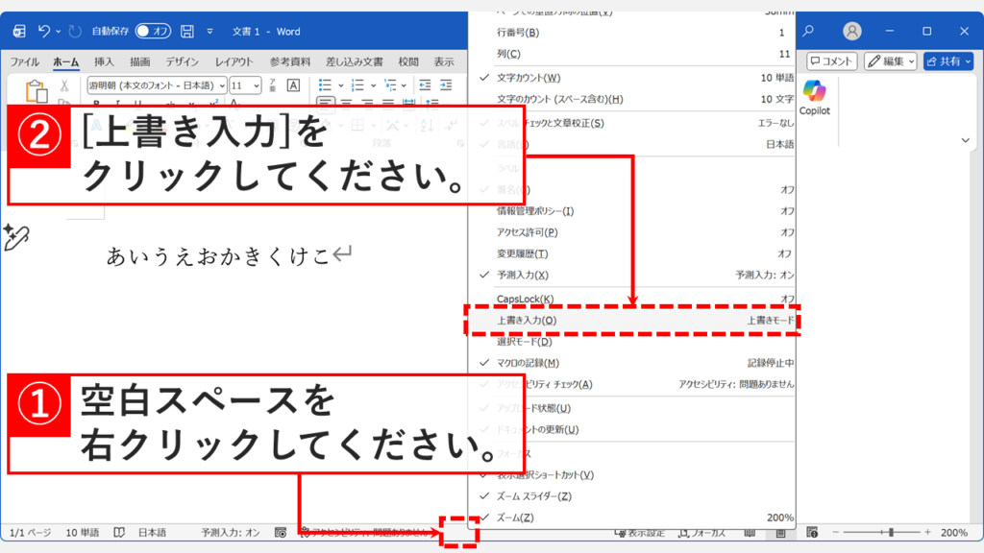Click the コメント button

click(831, 60)
